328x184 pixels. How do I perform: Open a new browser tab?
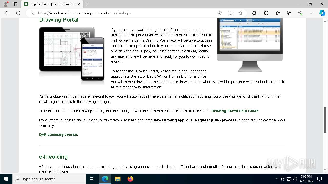click(x=87, y=4)
